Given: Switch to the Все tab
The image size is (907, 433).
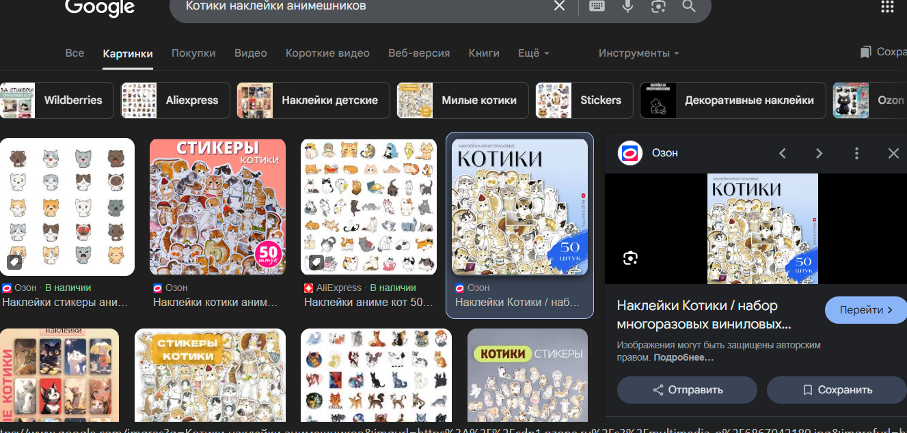Looking at the screenshot, I should click(x=75, y=53).
